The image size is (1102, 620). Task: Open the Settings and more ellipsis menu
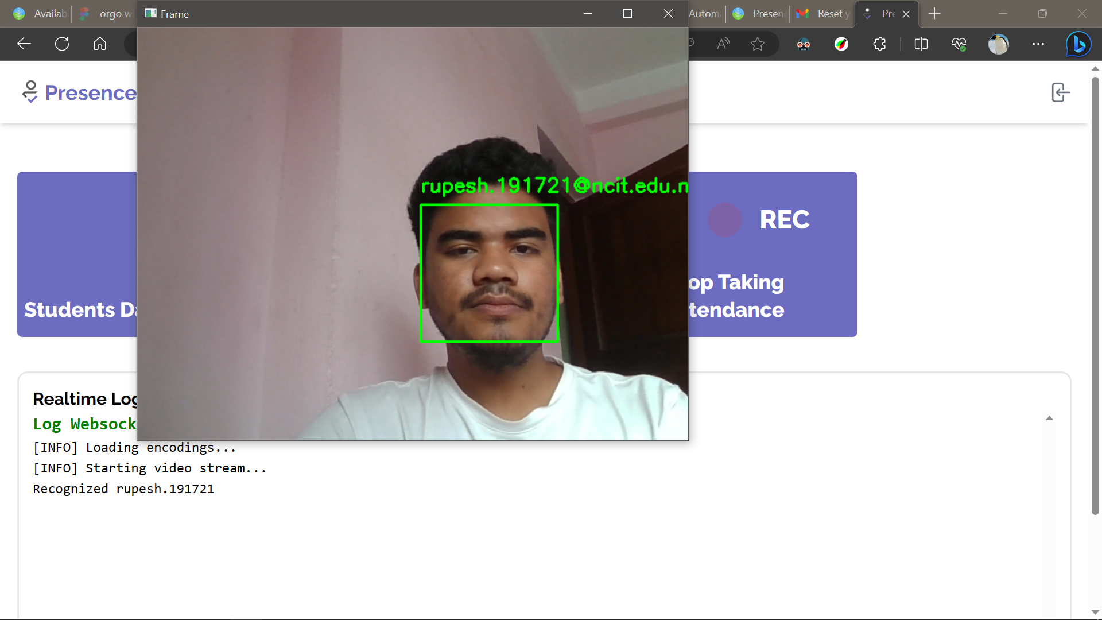(1038, 44)
